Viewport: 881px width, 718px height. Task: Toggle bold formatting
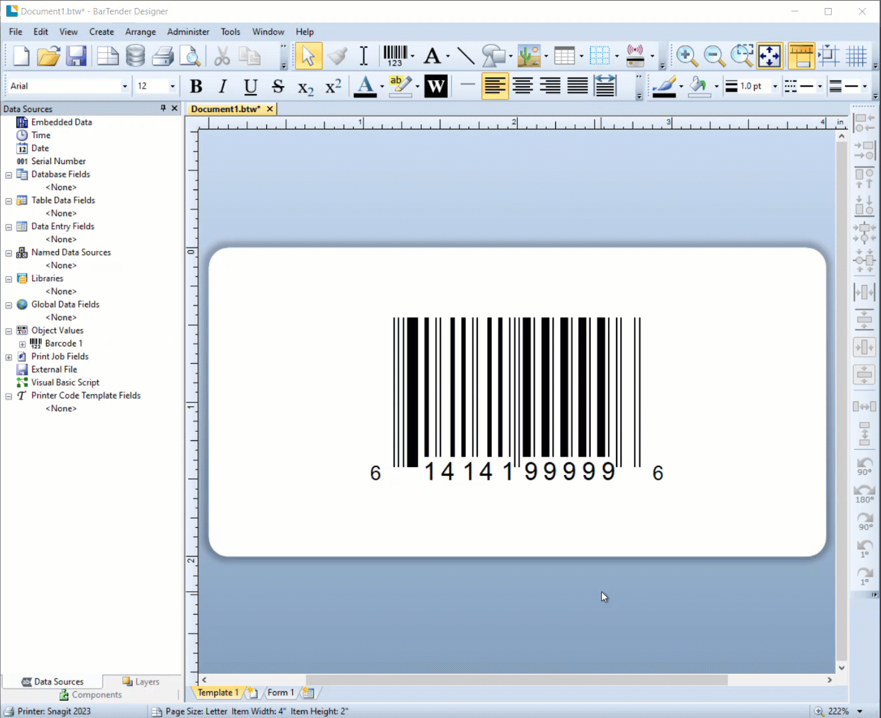pyautogui.click(x=196, y=86)
